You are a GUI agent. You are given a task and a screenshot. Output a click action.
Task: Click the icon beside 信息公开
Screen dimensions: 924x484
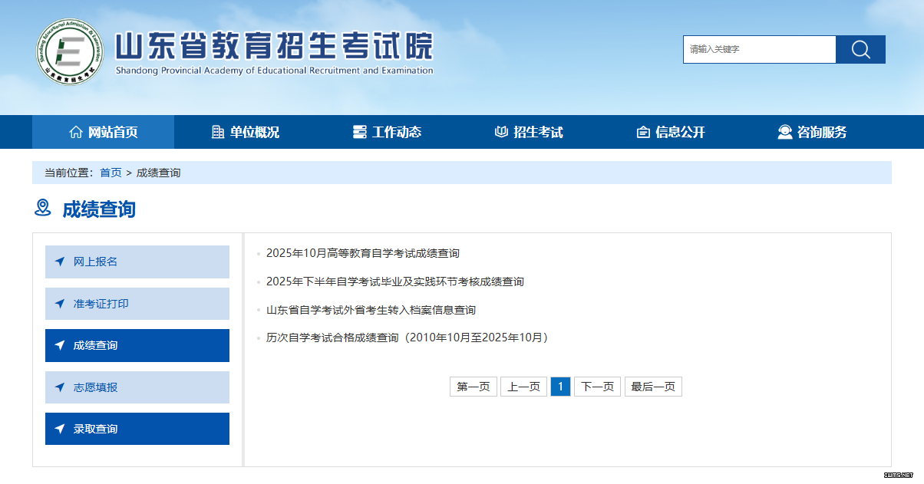(643, 132)
